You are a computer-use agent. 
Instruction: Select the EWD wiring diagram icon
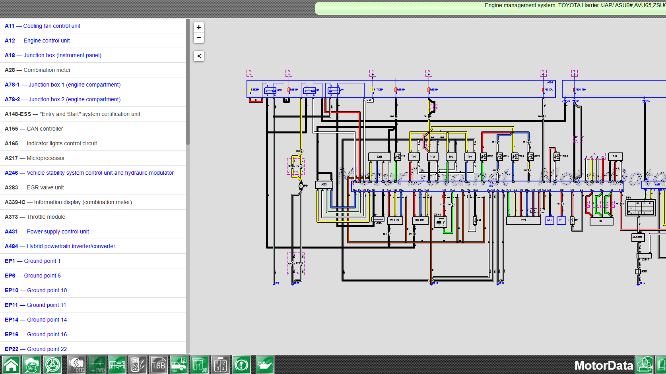click(97, 365)
